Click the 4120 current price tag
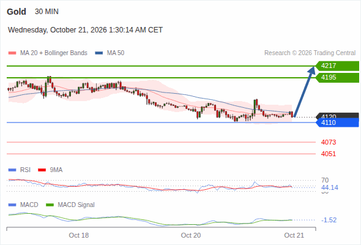 (337, 116)
